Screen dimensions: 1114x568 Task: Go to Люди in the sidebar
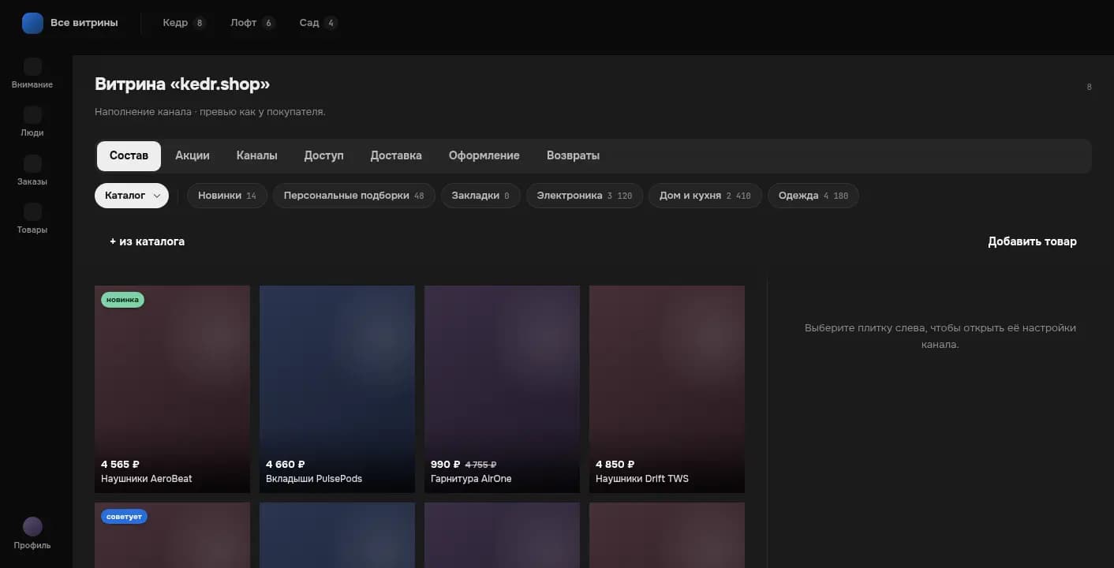[32, 121]
